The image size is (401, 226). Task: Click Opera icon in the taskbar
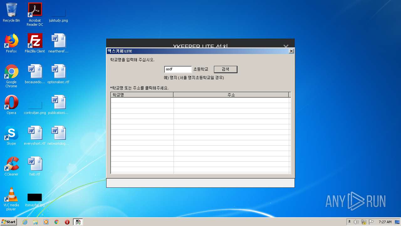pyautogui.click(x=67, y=222)
